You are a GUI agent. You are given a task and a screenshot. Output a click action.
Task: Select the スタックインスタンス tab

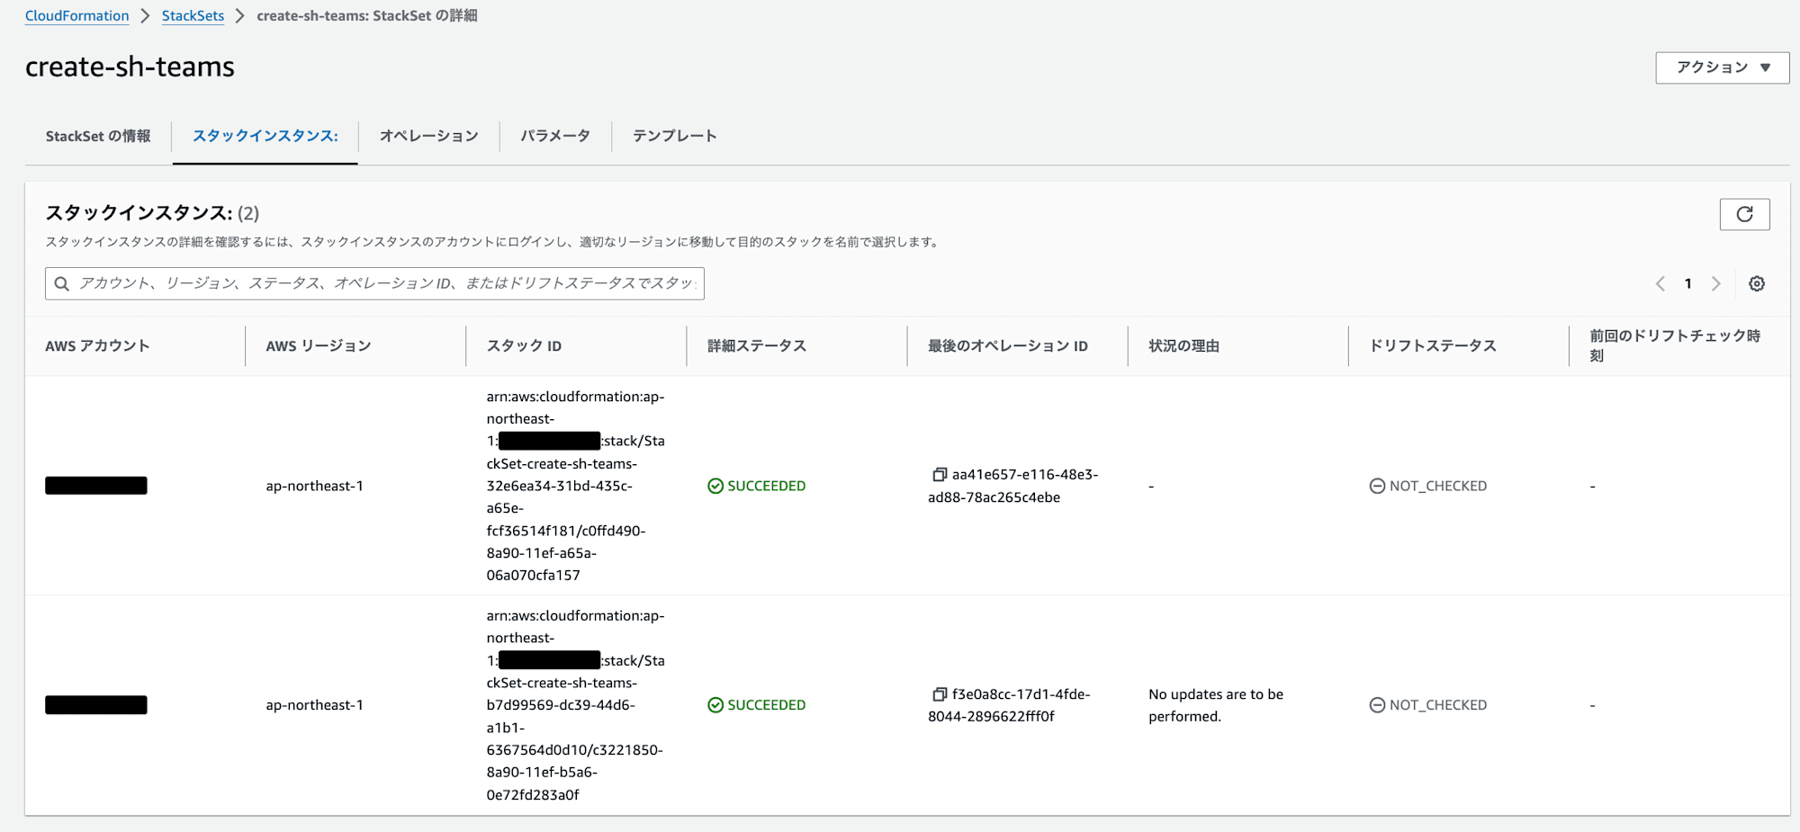[x=265, y=136]
